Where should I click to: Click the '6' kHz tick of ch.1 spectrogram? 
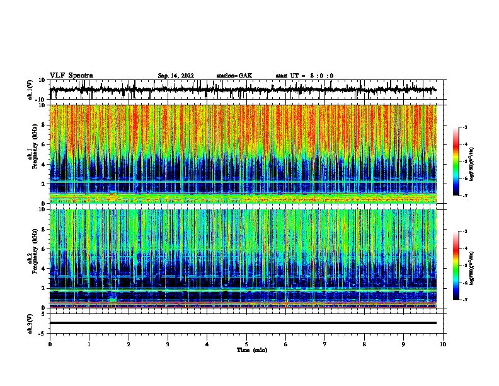pyautogui.click(x=43, y=144)
